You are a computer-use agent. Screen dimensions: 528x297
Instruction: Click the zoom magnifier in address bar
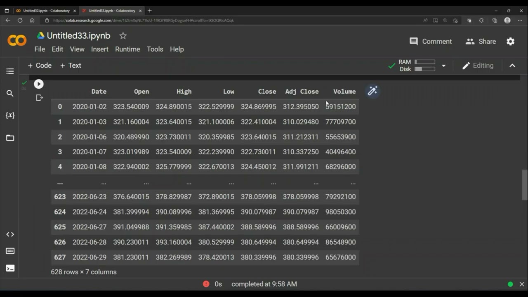(445, 20)
